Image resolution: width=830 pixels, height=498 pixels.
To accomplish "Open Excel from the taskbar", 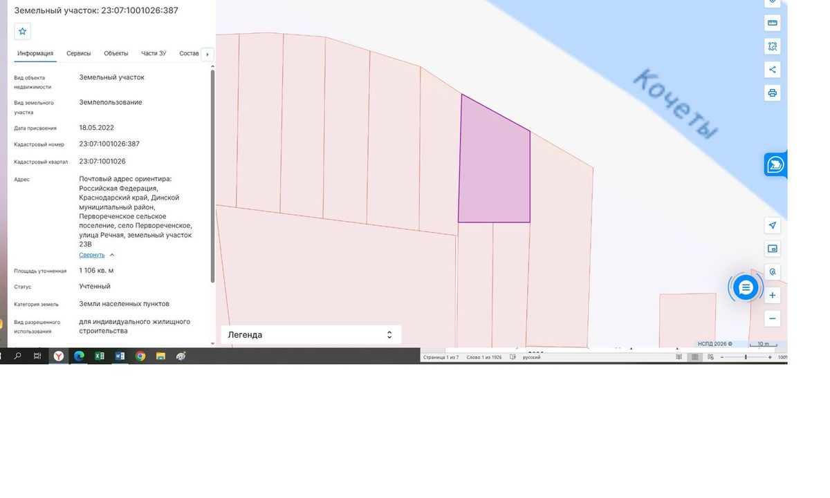I will pos(100,356).
